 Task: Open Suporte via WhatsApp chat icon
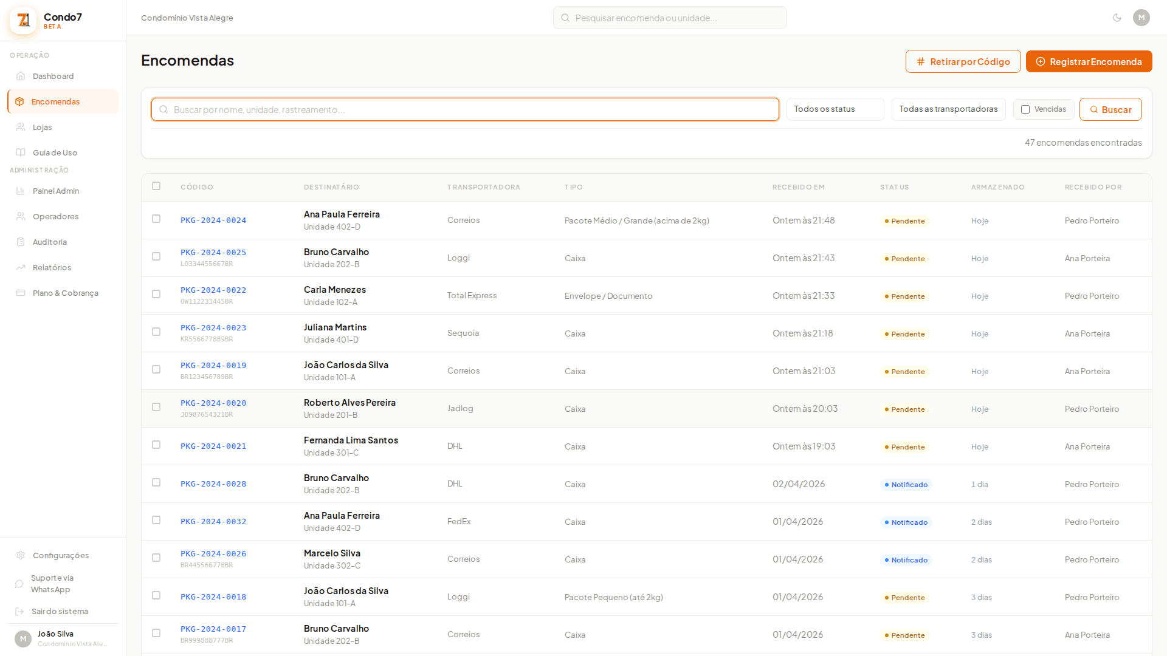[19, 584]
